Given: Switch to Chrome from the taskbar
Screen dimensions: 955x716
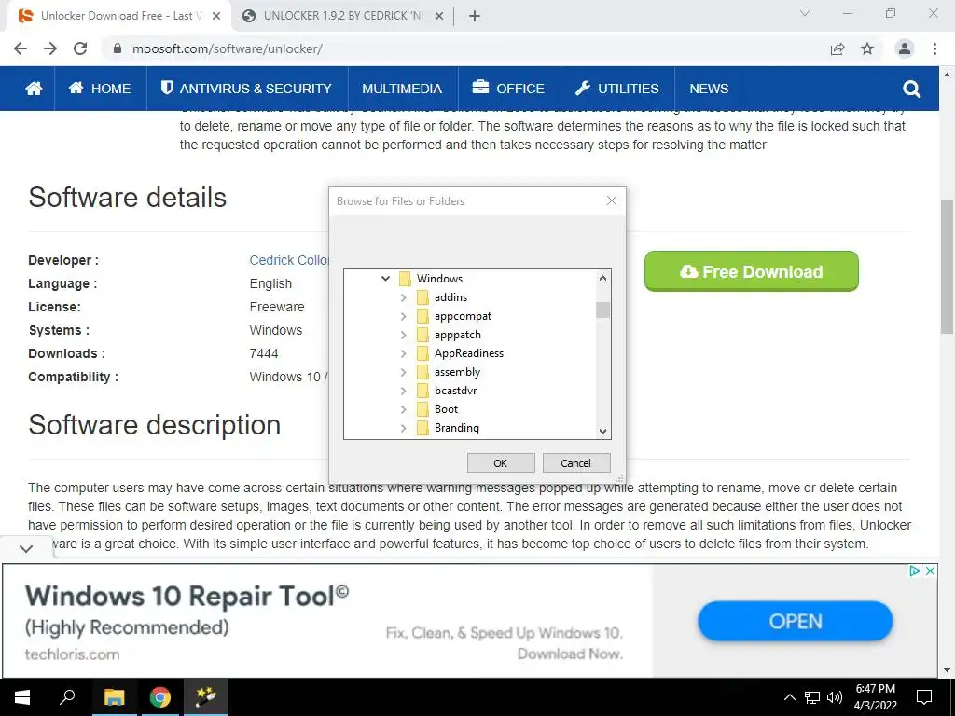Looking at the screenshot, I should coord(160,697).
